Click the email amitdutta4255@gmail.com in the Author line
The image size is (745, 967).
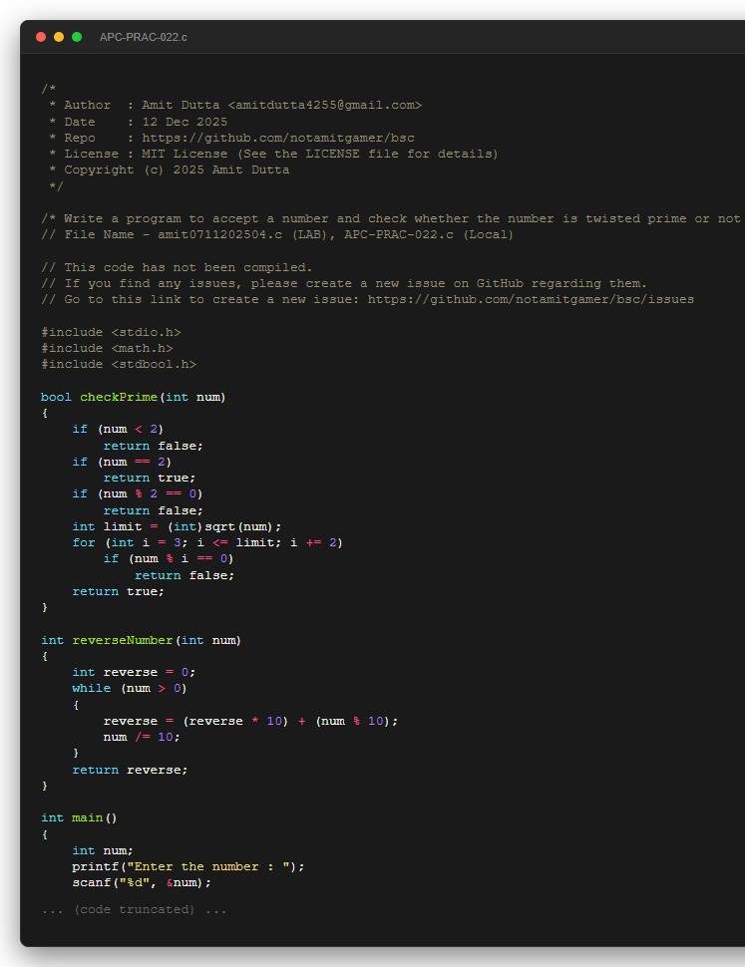pyautogui.click(x=324, y=105)
